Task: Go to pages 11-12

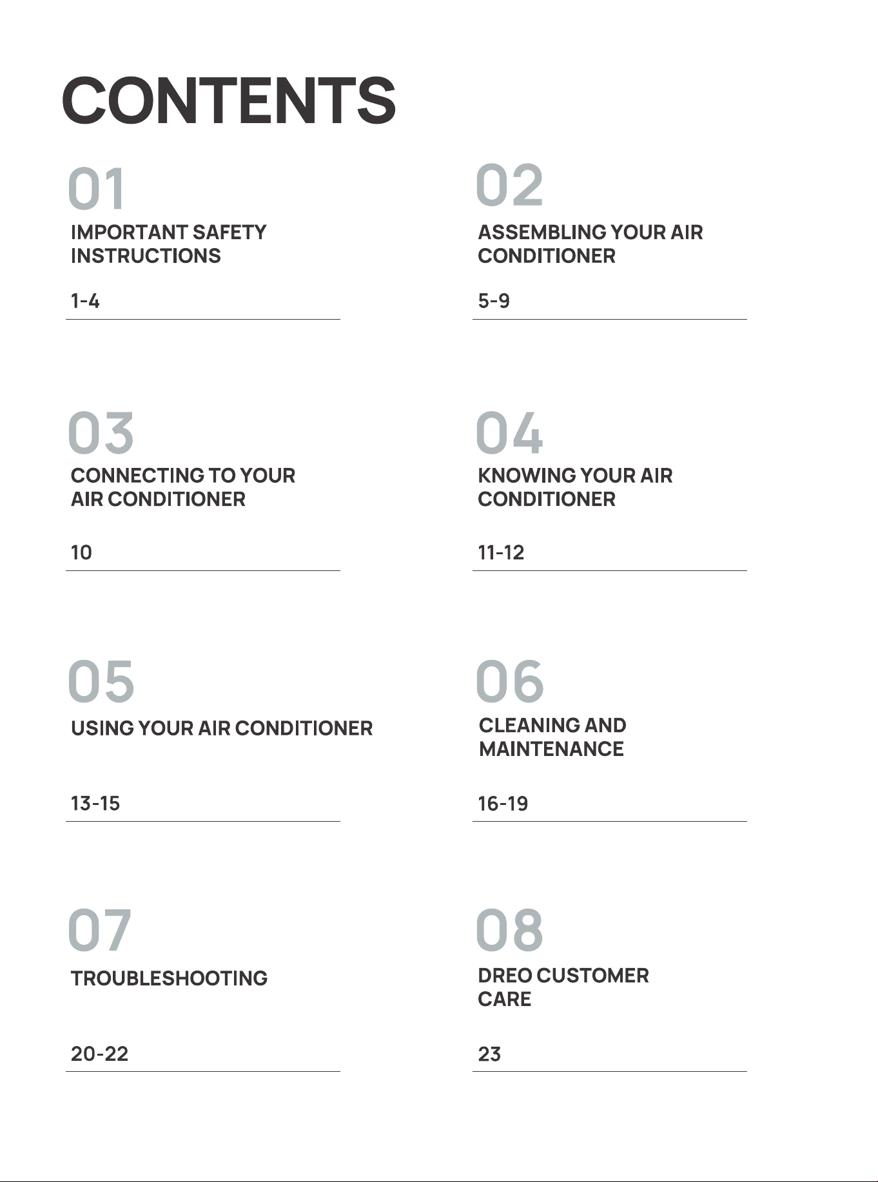Action: [501, 552]
